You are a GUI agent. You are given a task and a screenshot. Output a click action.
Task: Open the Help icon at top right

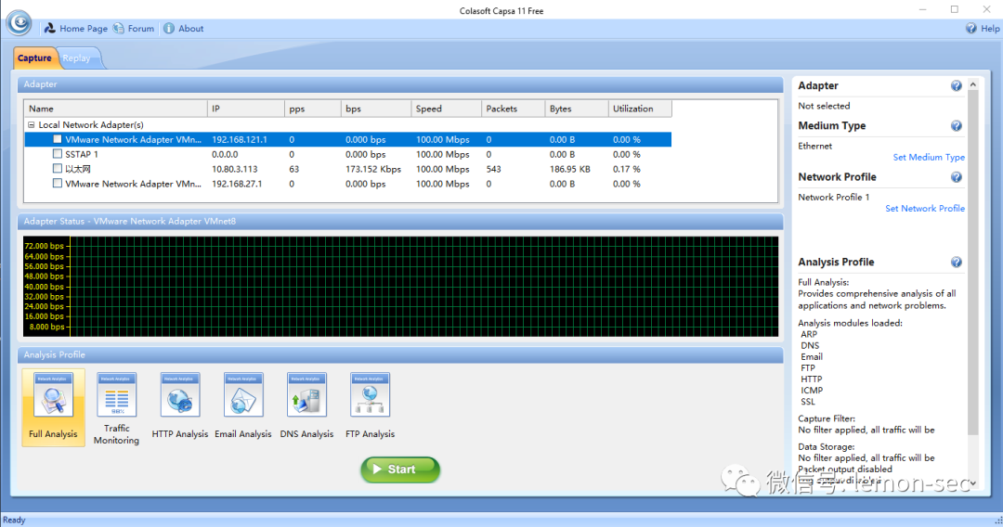pyautogui.click(x=971, y=28)
